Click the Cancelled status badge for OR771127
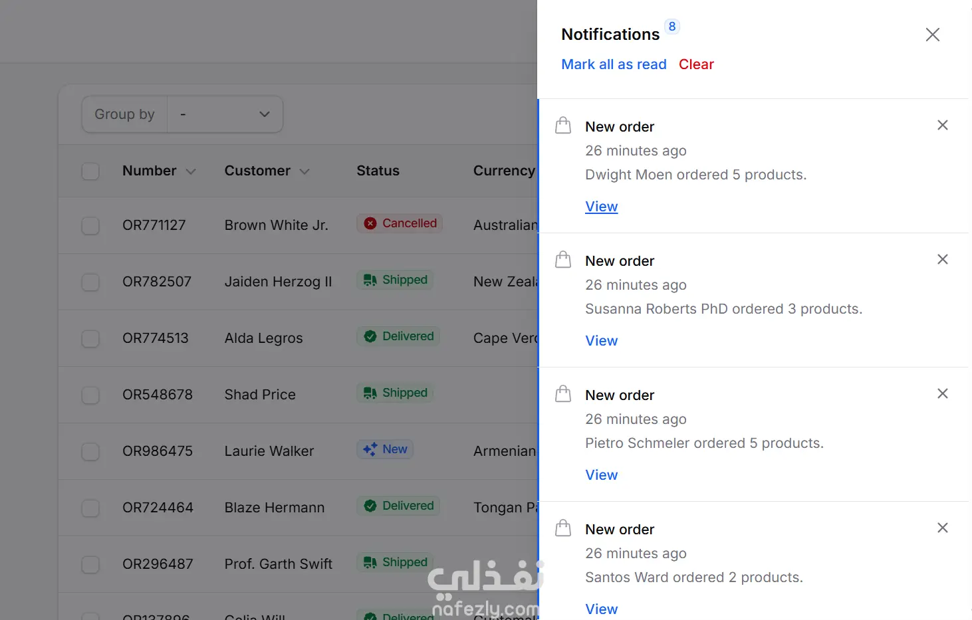Screen dimensions: 972x620 400,223
